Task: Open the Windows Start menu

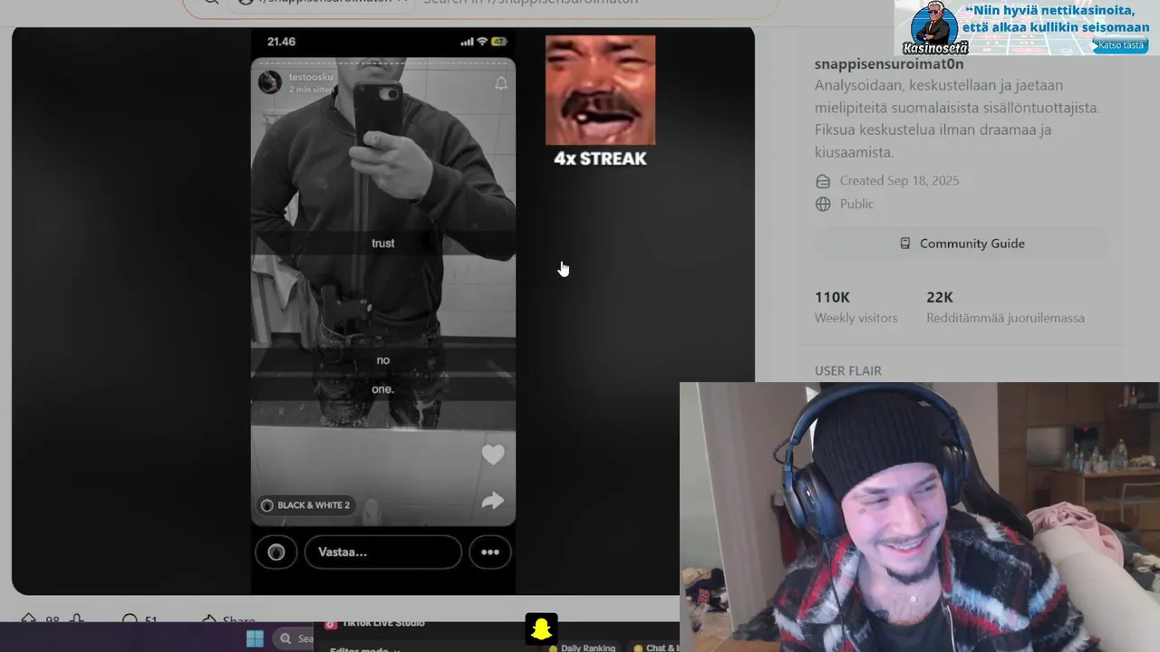Action: (256, 638)
